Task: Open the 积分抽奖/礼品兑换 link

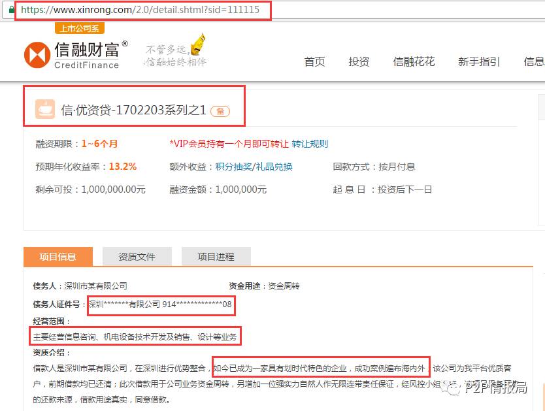Action: coord(254,167)
